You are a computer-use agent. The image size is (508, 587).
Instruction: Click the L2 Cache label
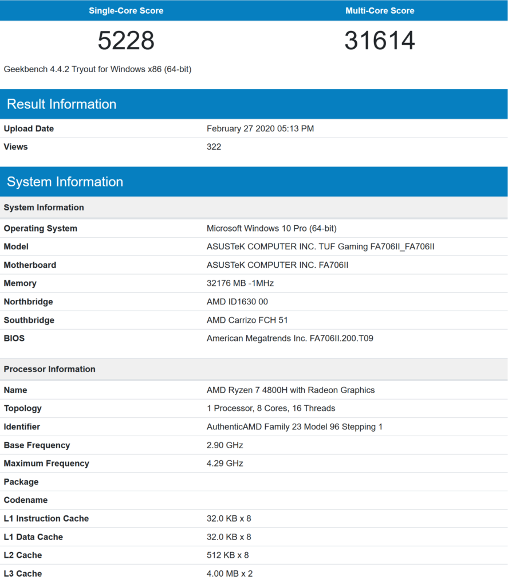(x=23, y=555)
